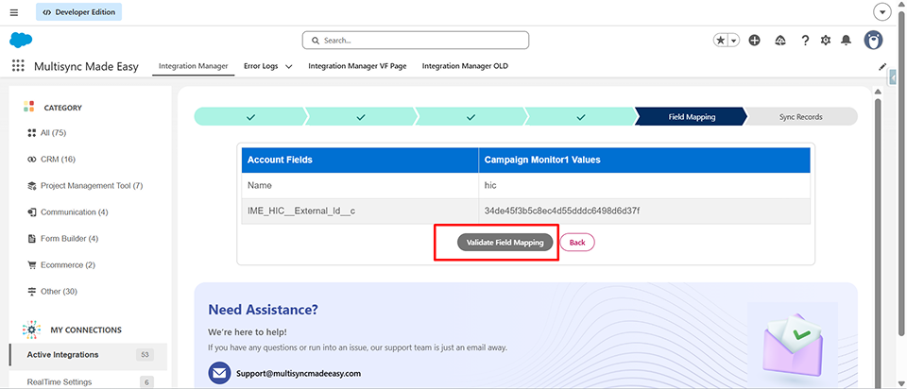Screen dimensions: 907x389
Task: Open Integration Manager VF Page tab
Action: [357, 66]
